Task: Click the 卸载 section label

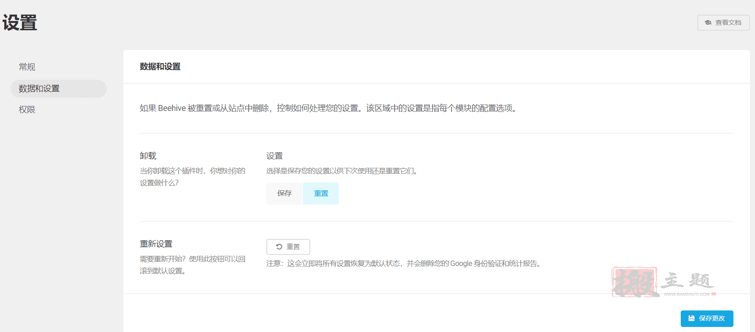Action: 148,156
